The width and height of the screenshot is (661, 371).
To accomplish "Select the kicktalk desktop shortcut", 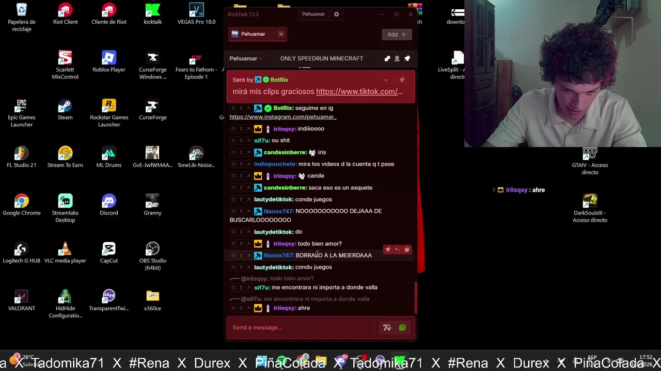I will [153, 14].
